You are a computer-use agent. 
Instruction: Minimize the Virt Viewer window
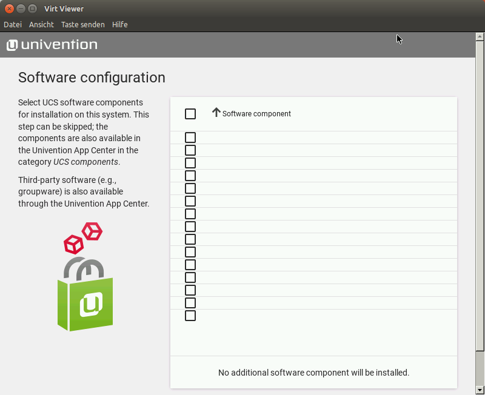click(x=21, y=8)
